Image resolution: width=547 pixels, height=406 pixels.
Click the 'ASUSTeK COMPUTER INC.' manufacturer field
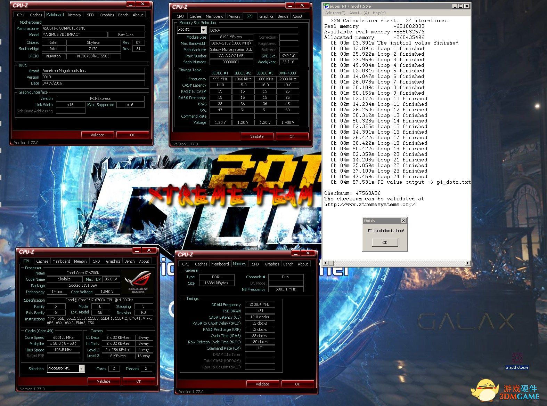[93, 28]
